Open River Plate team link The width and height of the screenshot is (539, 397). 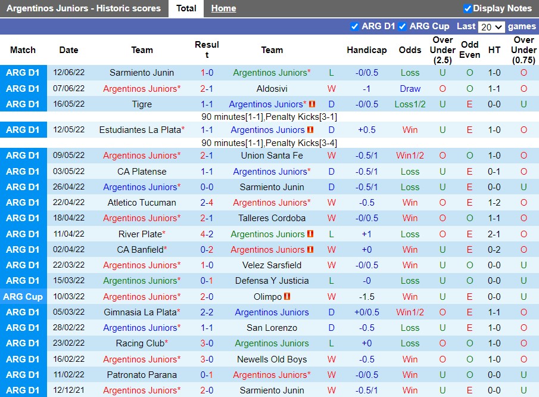[140, 234]
